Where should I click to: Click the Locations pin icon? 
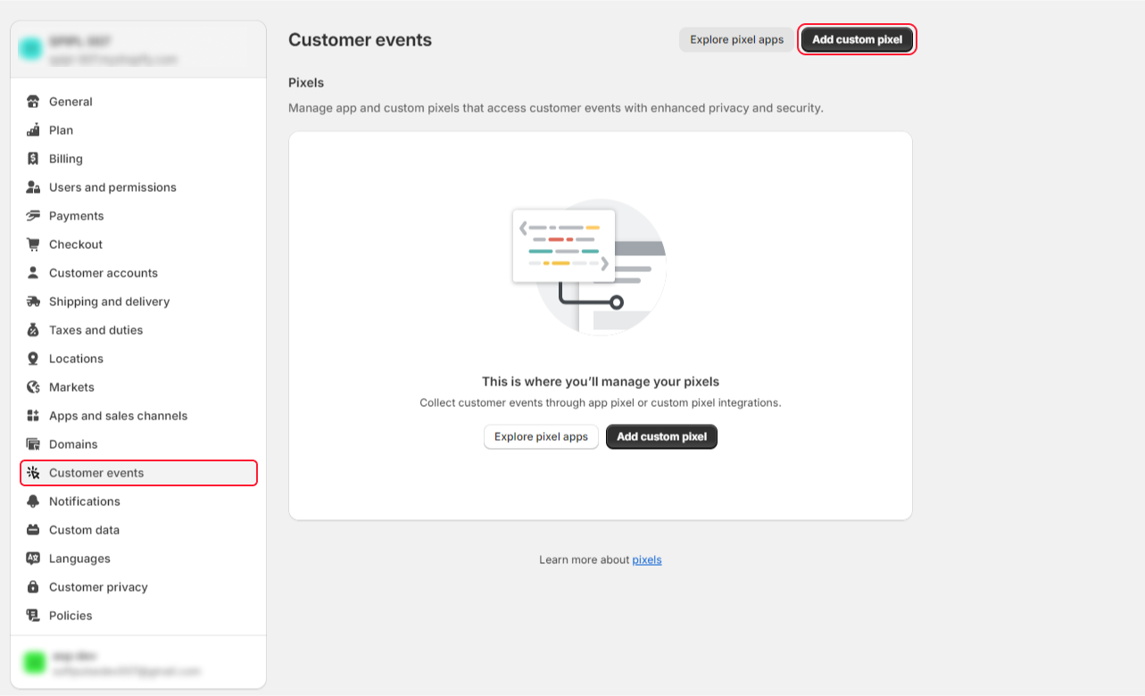pos(34,358)
